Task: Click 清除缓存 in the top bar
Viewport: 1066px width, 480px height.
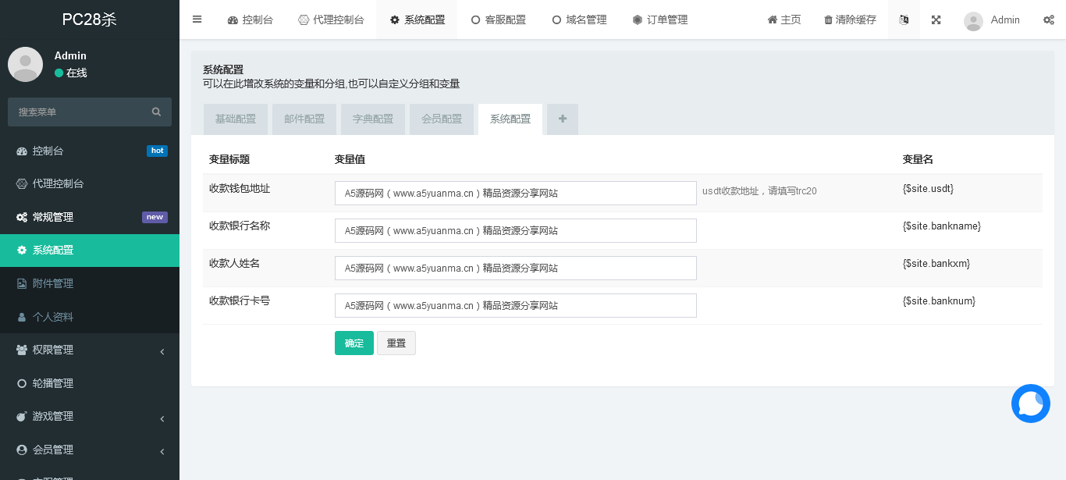Action: tap(850, 20)
